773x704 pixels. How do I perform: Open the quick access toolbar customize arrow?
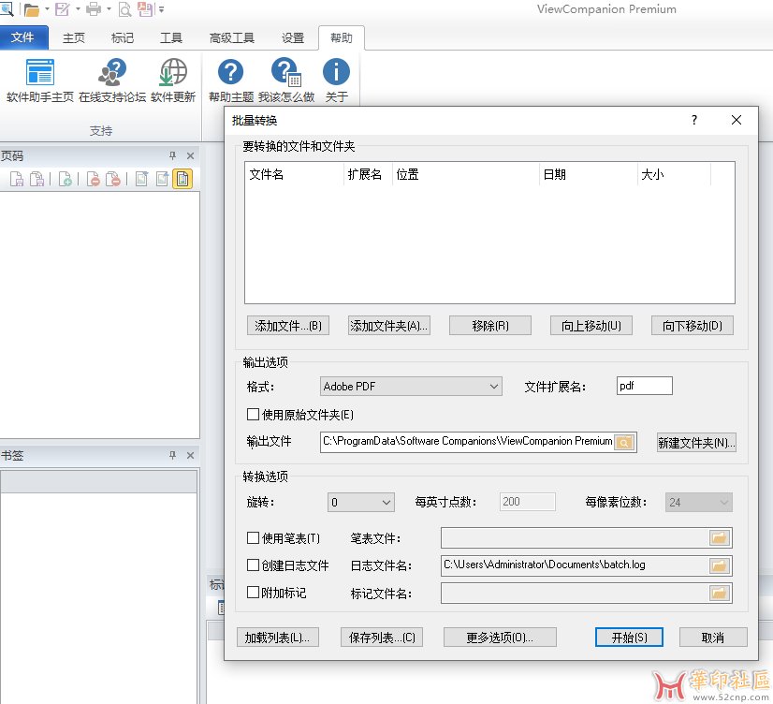(161, 9)
